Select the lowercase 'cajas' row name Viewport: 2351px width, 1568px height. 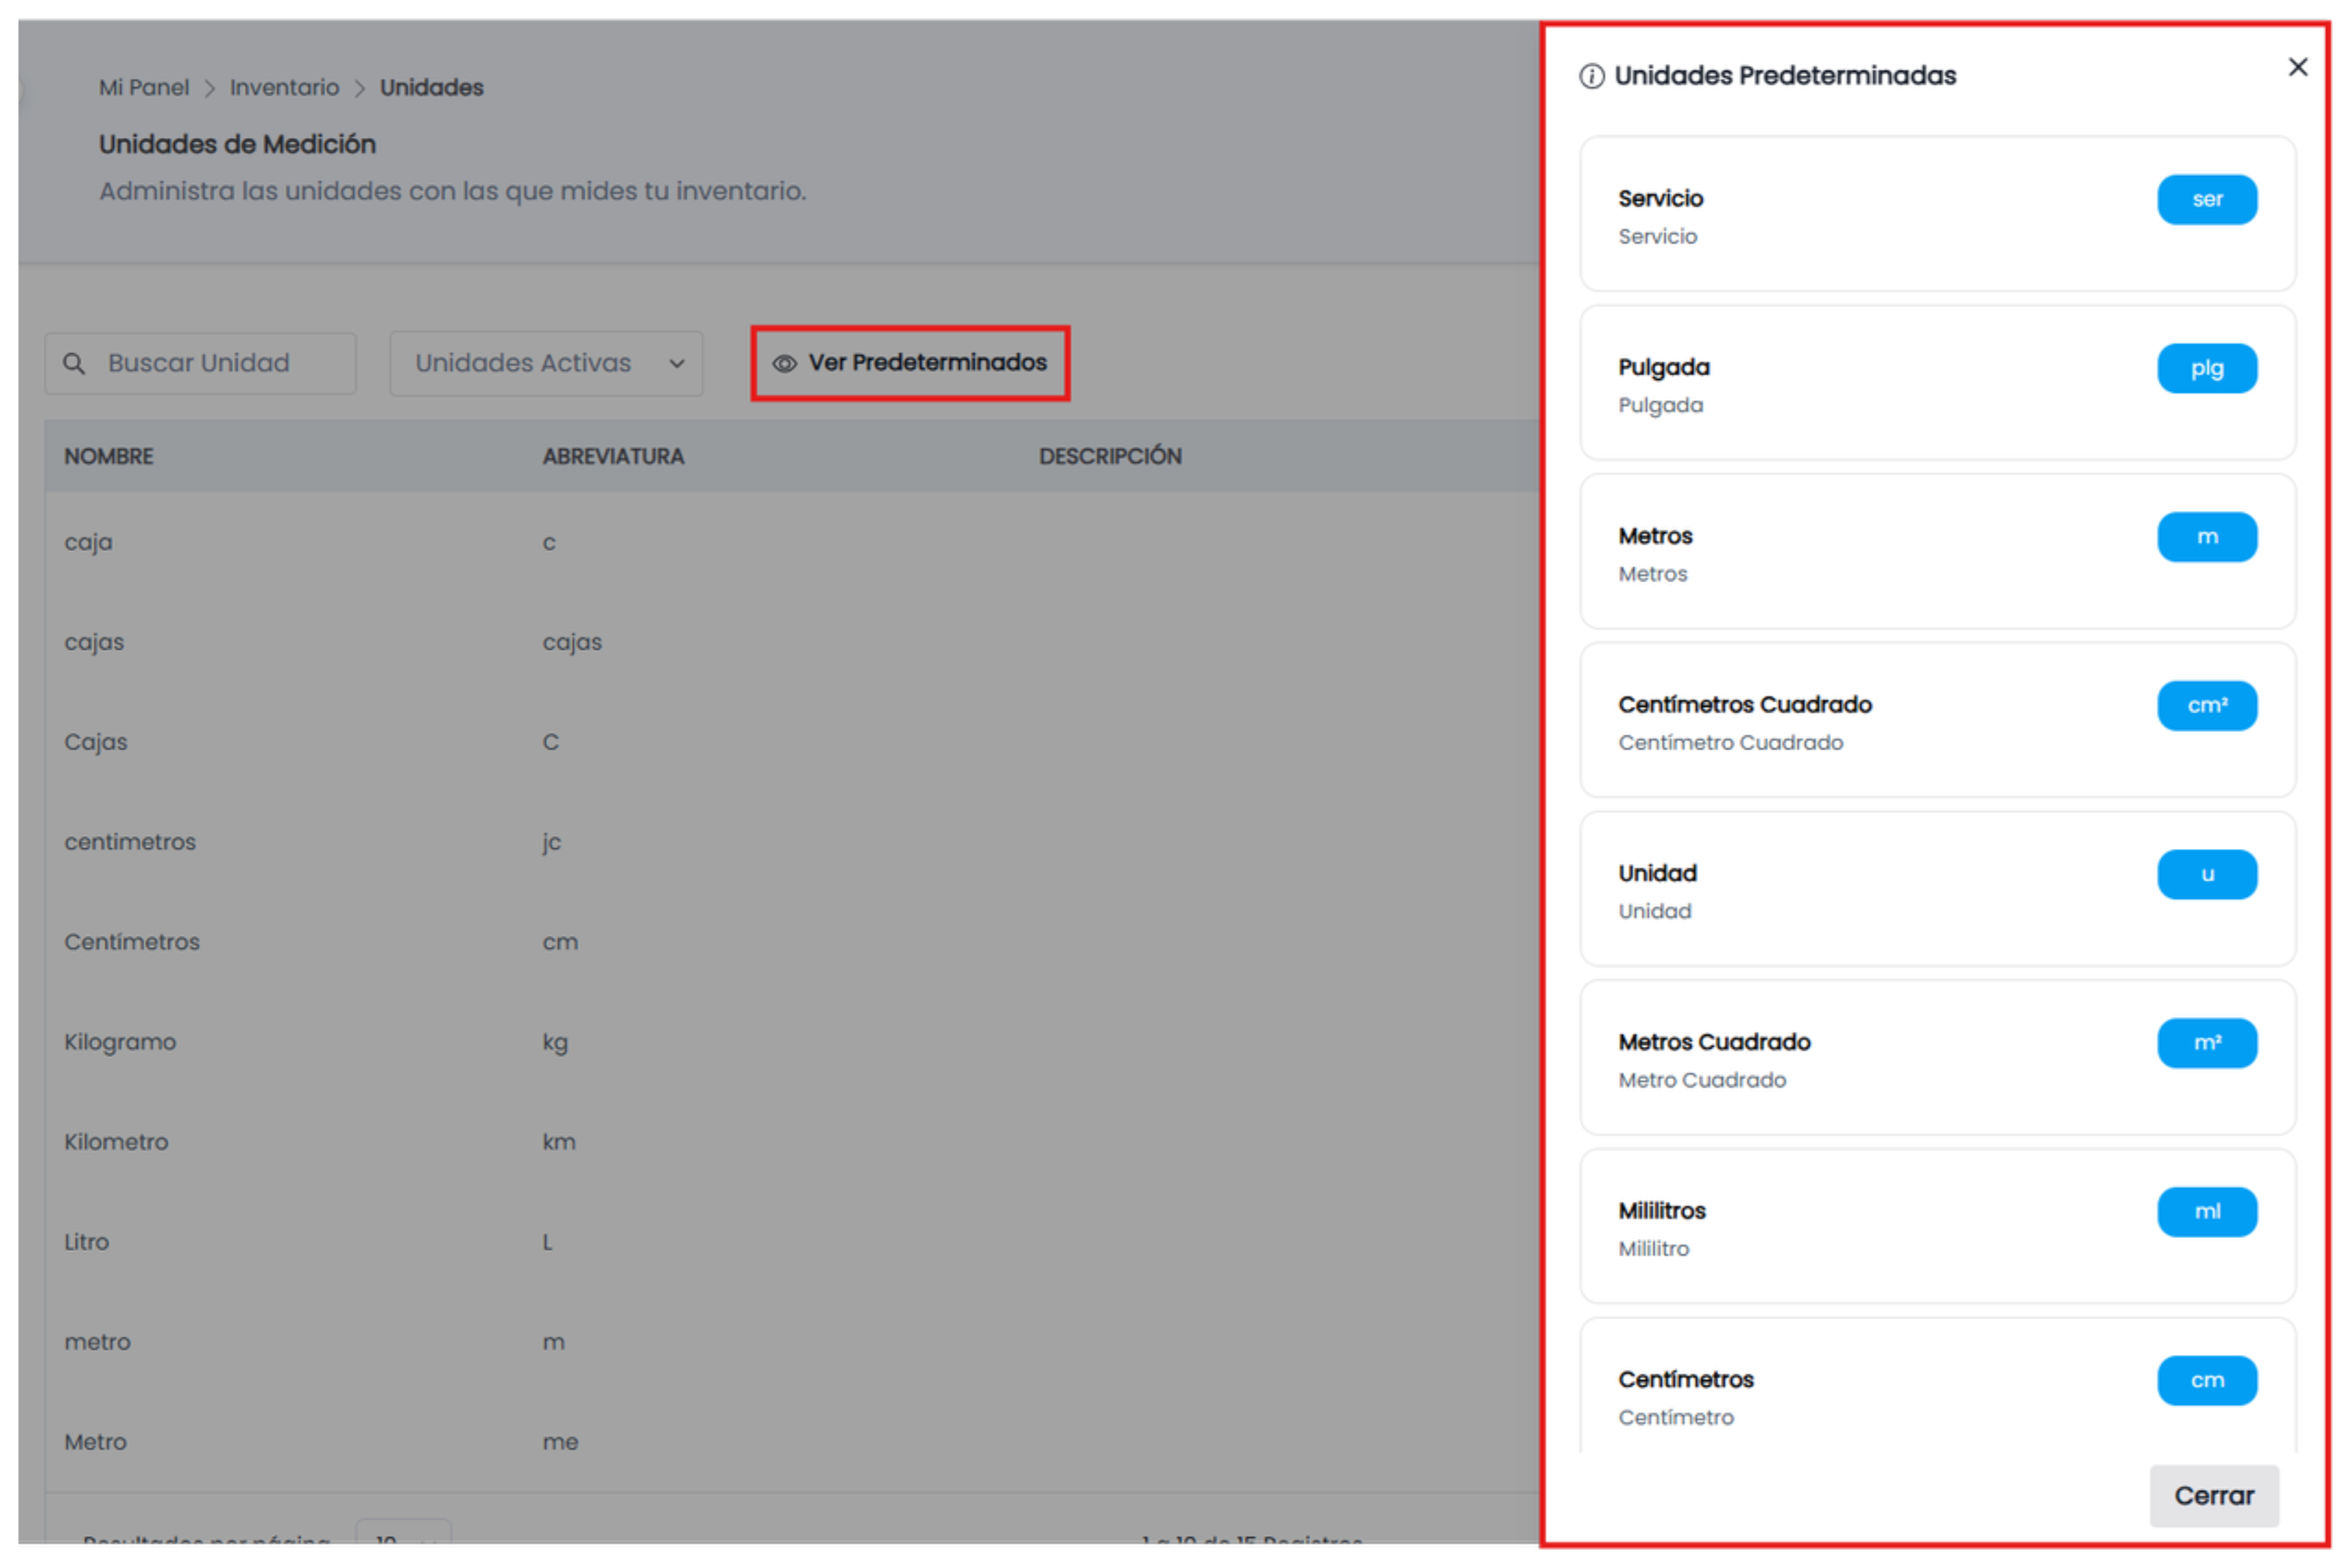[94, 643]
